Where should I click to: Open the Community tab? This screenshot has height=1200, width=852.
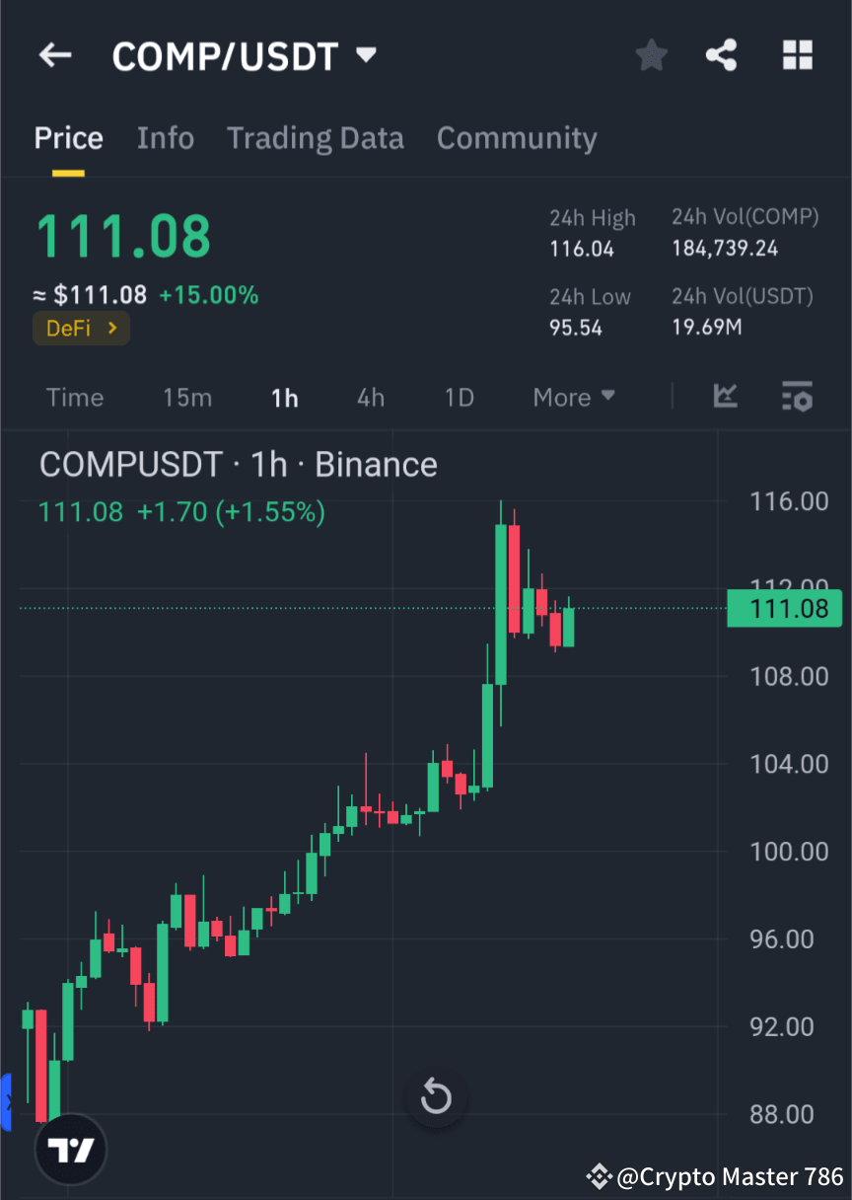(x=517, y=138)
